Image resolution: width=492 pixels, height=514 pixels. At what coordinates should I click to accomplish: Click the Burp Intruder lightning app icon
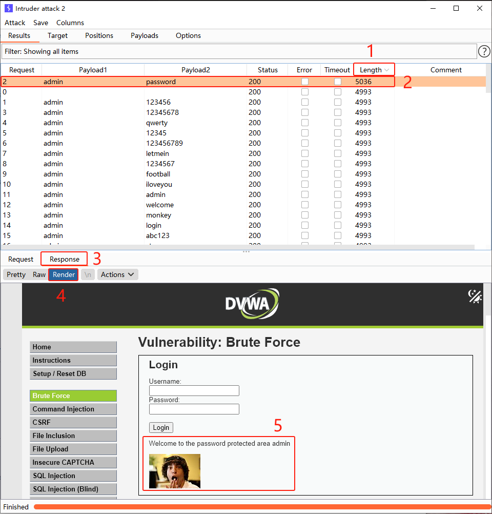click(8, 8)
